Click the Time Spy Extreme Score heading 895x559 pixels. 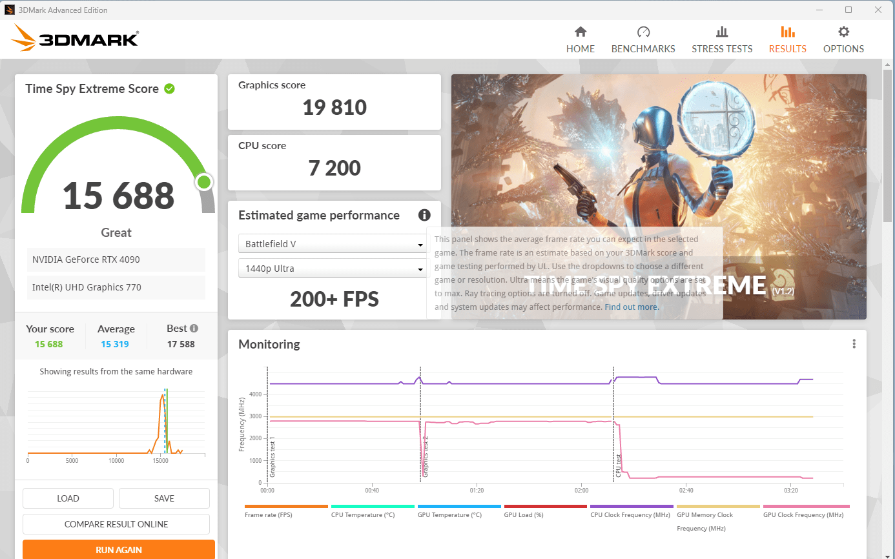[92, 88]
